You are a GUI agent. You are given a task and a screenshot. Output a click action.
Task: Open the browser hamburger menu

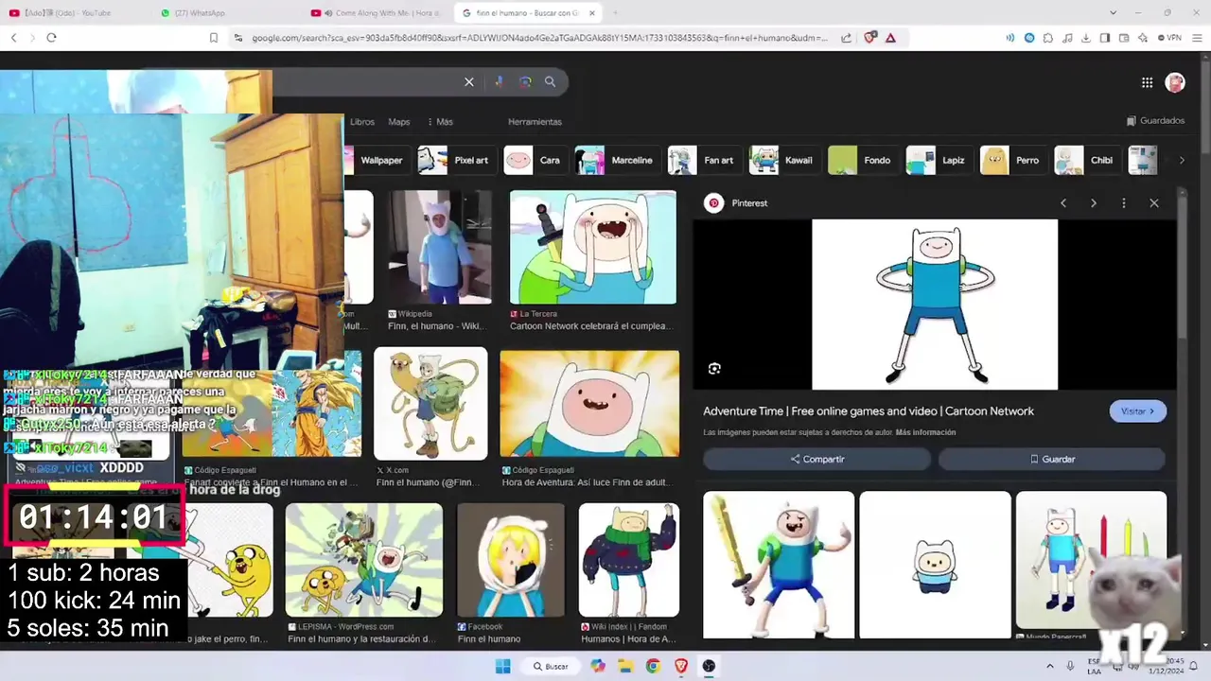click(x=1198, y=38)
